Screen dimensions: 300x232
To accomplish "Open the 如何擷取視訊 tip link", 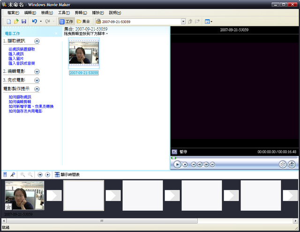I will 20,97.
